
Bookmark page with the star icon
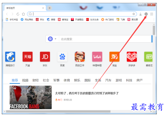click(134, 14)
